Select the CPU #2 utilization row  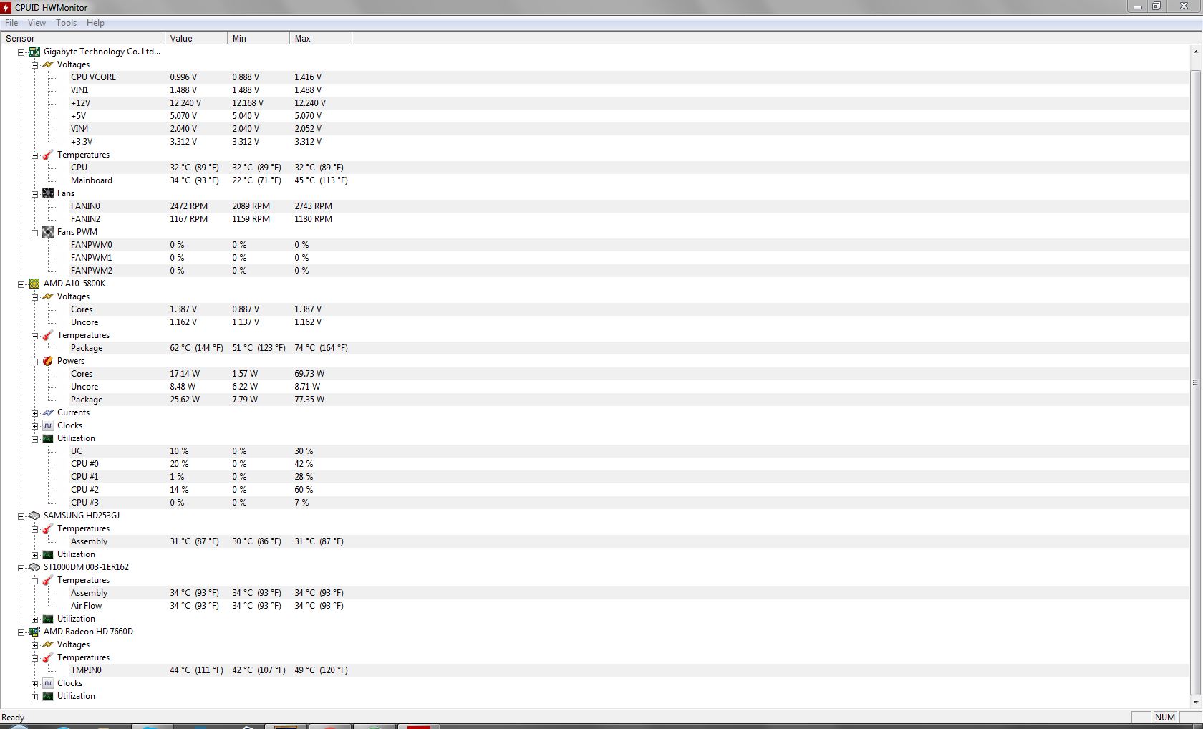[594, 490]
